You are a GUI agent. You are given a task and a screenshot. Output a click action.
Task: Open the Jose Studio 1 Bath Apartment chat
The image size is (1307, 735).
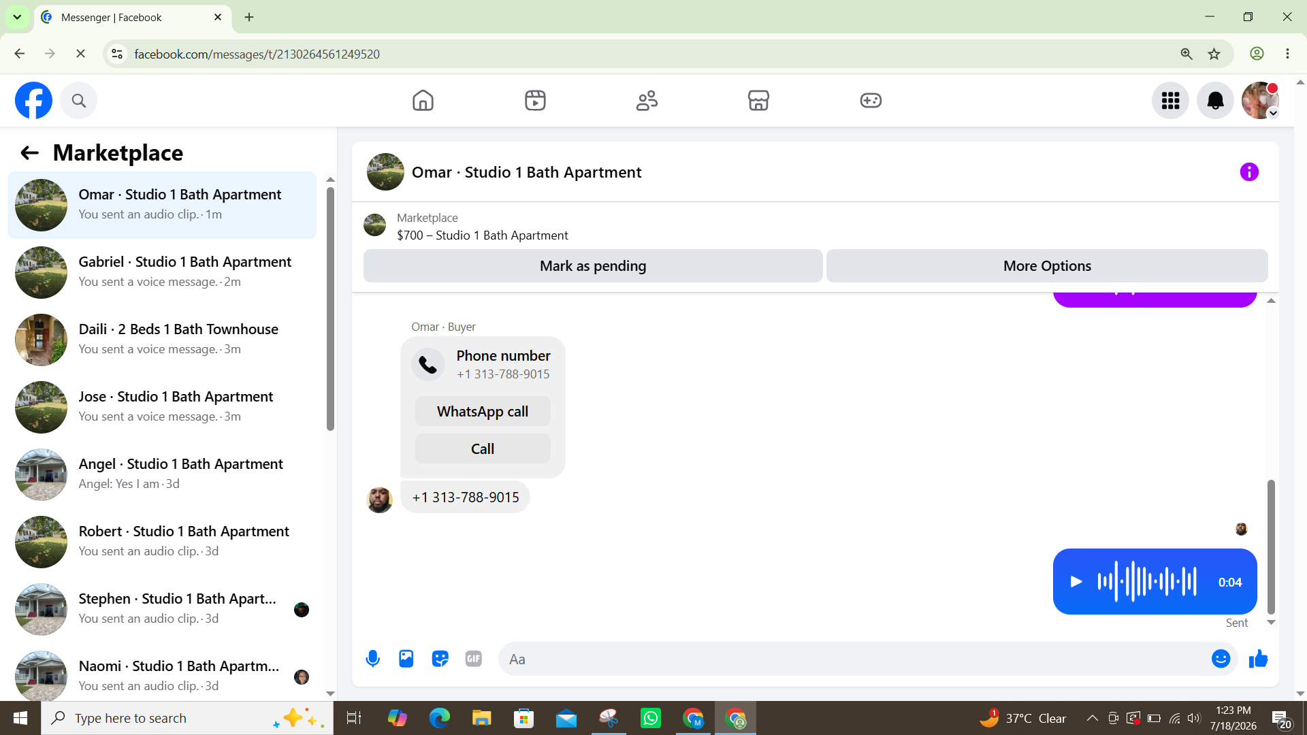click(x=162, y=407)
